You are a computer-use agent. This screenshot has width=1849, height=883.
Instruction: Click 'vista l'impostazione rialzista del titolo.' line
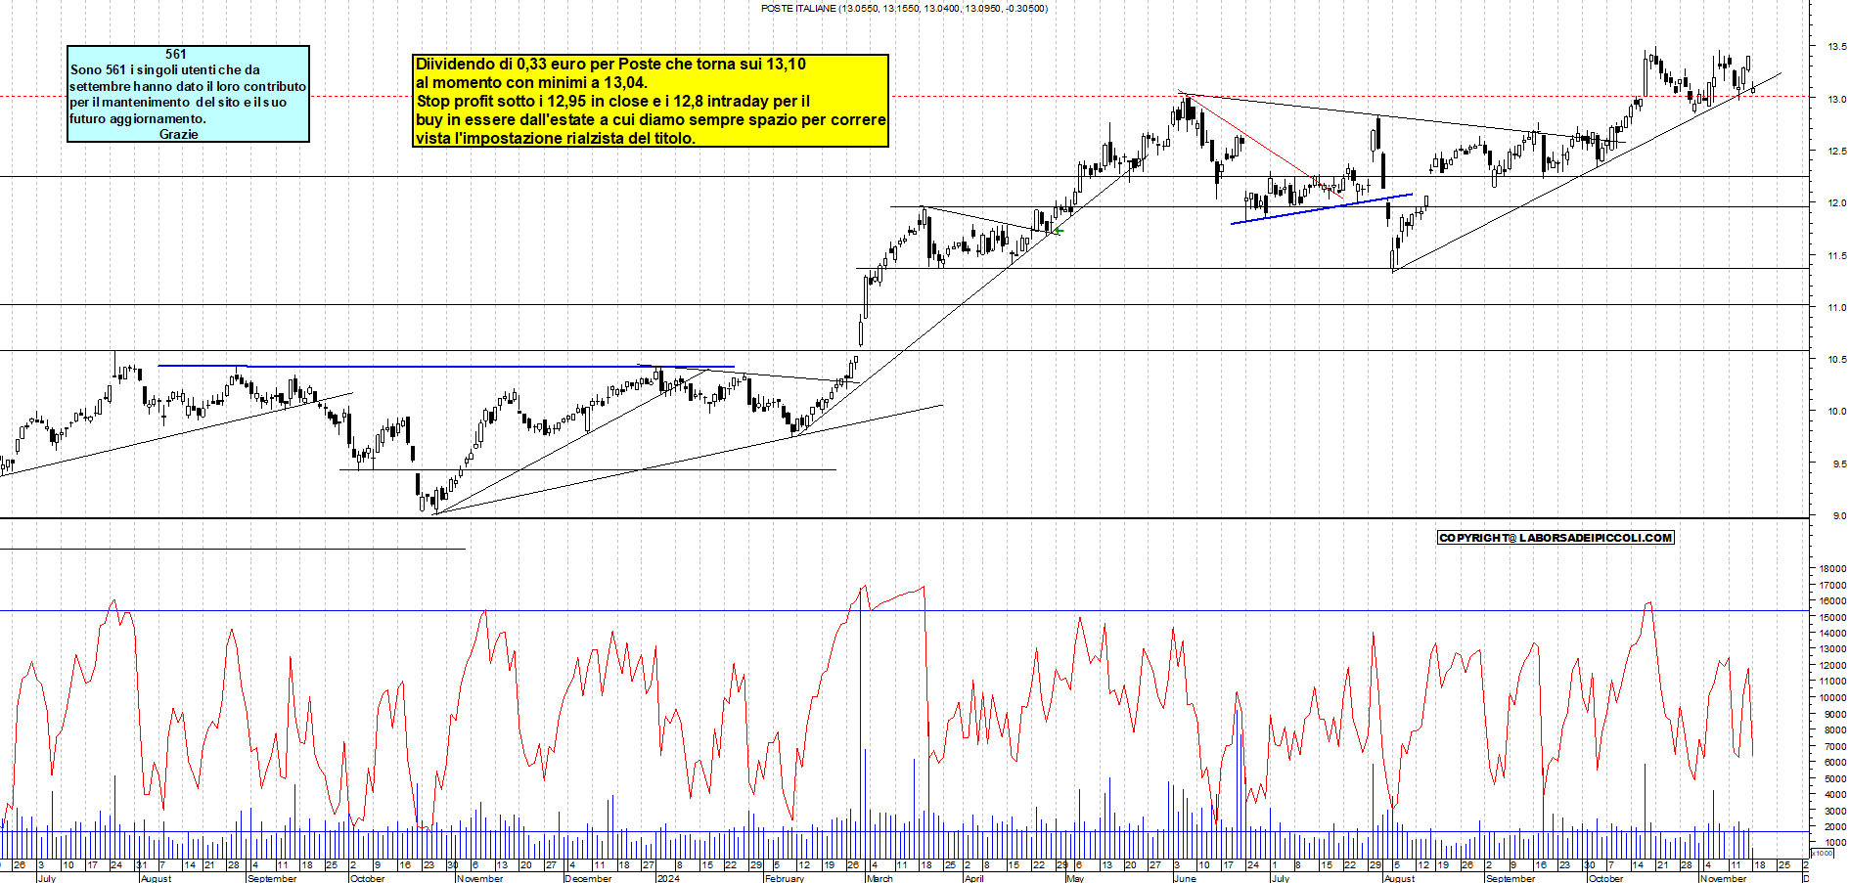pyautogui.click(x=556, y=138)
